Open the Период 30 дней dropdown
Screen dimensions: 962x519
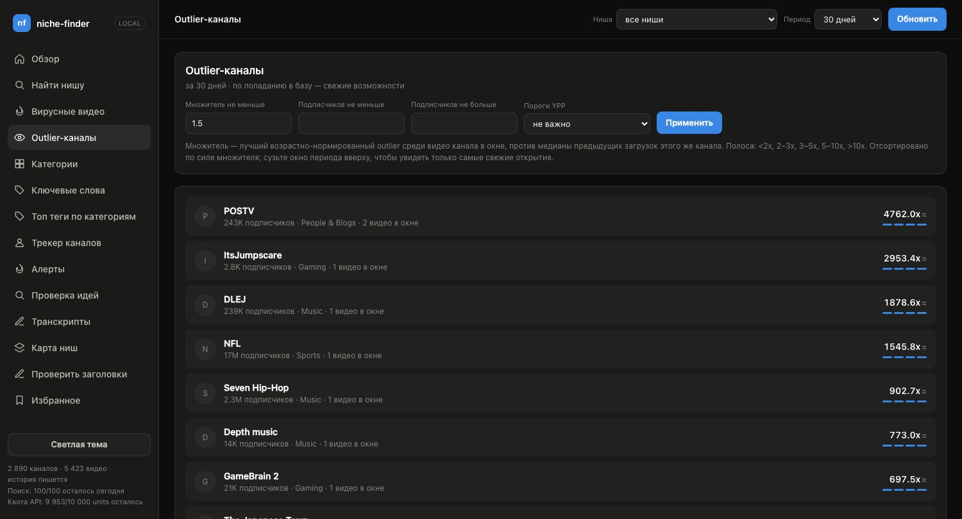[x=848, y=19]
